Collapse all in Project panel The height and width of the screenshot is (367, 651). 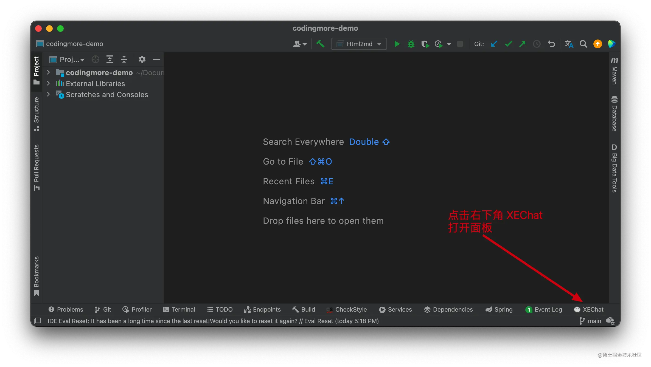[124, 59]
